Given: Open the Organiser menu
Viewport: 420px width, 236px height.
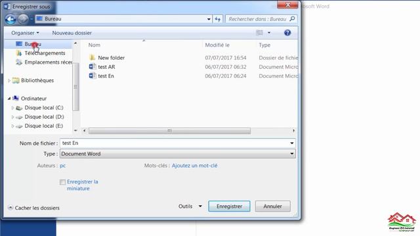Looking at the screenshot, I should click(x=25, y=33).
